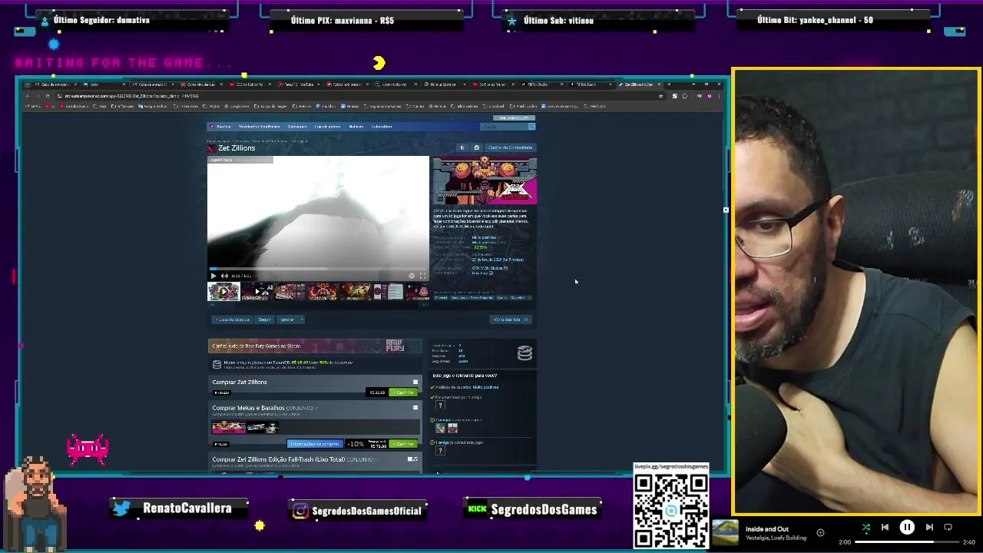
Task: Add Inside and Out to library
Action: (820, 532)
